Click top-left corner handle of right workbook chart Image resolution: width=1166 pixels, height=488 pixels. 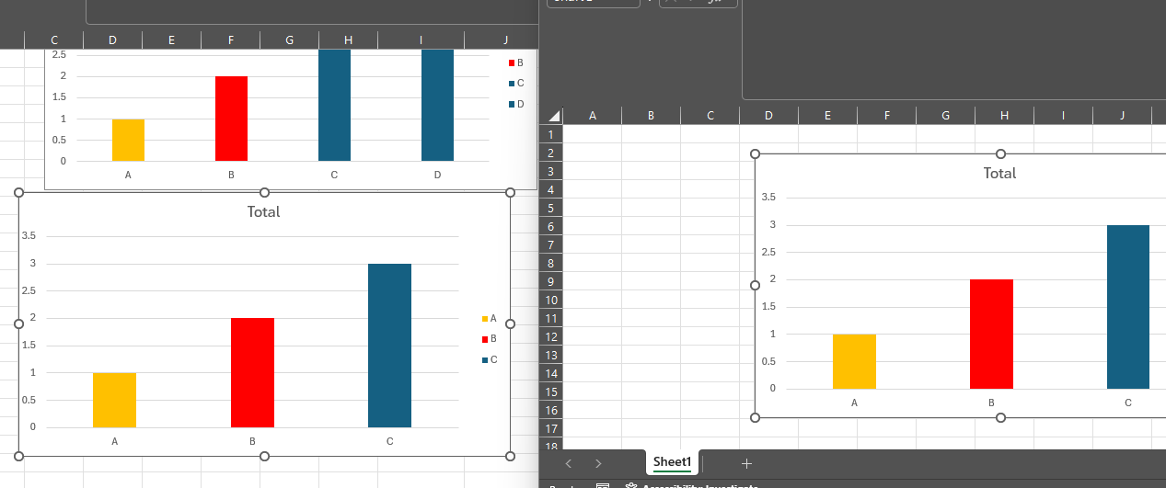point(756,153)
